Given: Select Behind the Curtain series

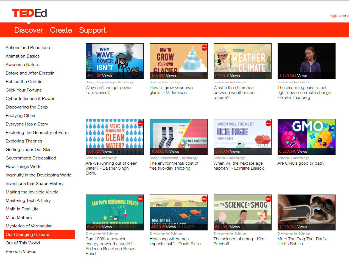Looking at the screenshot, I should tap(24, 82).
